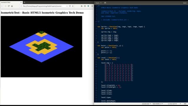The height and width of the screenshot is (106, 188).
Task: Toggle the INS insert mode indicator
Action: (x=185, y=104)
